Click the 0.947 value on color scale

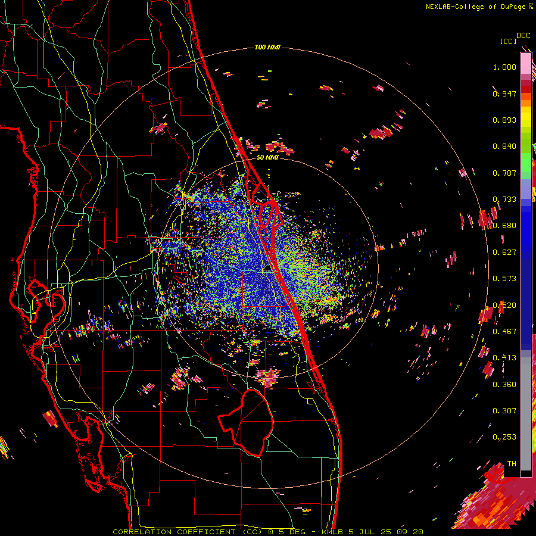504,94
